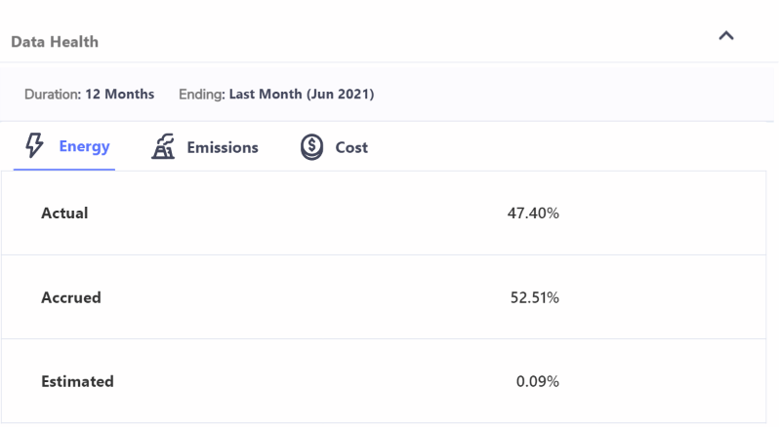Select the Actual row label

[x=64, y=213]
